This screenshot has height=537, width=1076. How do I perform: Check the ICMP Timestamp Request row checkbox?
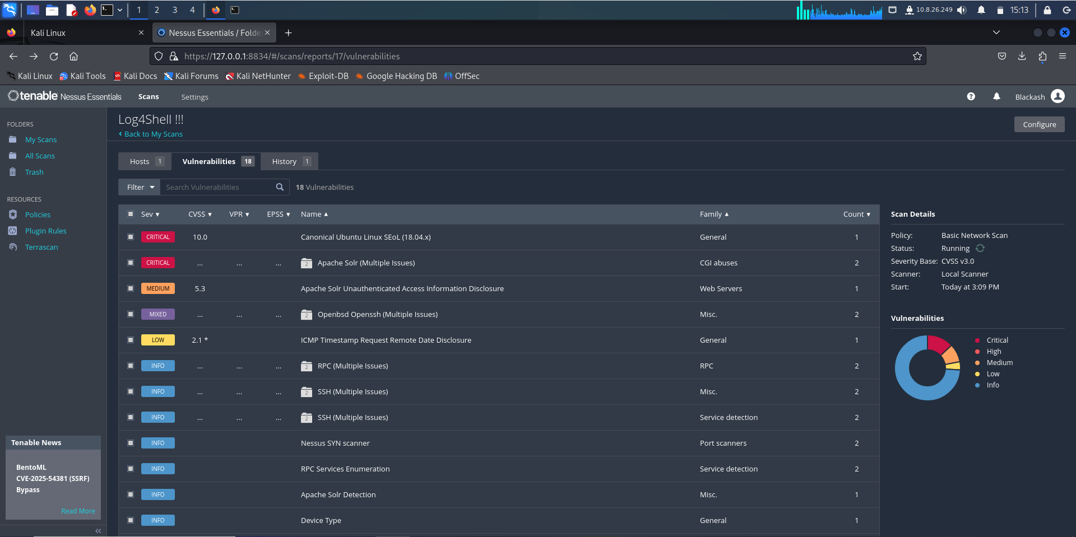pyautogui.click(x=131, y=340)
